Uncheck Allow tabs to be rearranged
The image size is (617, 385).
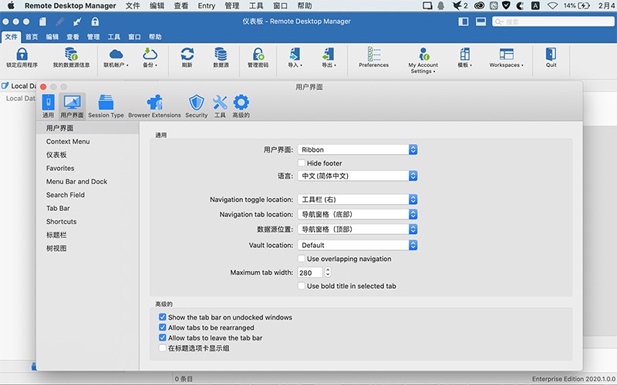click(x=163, y=327)
